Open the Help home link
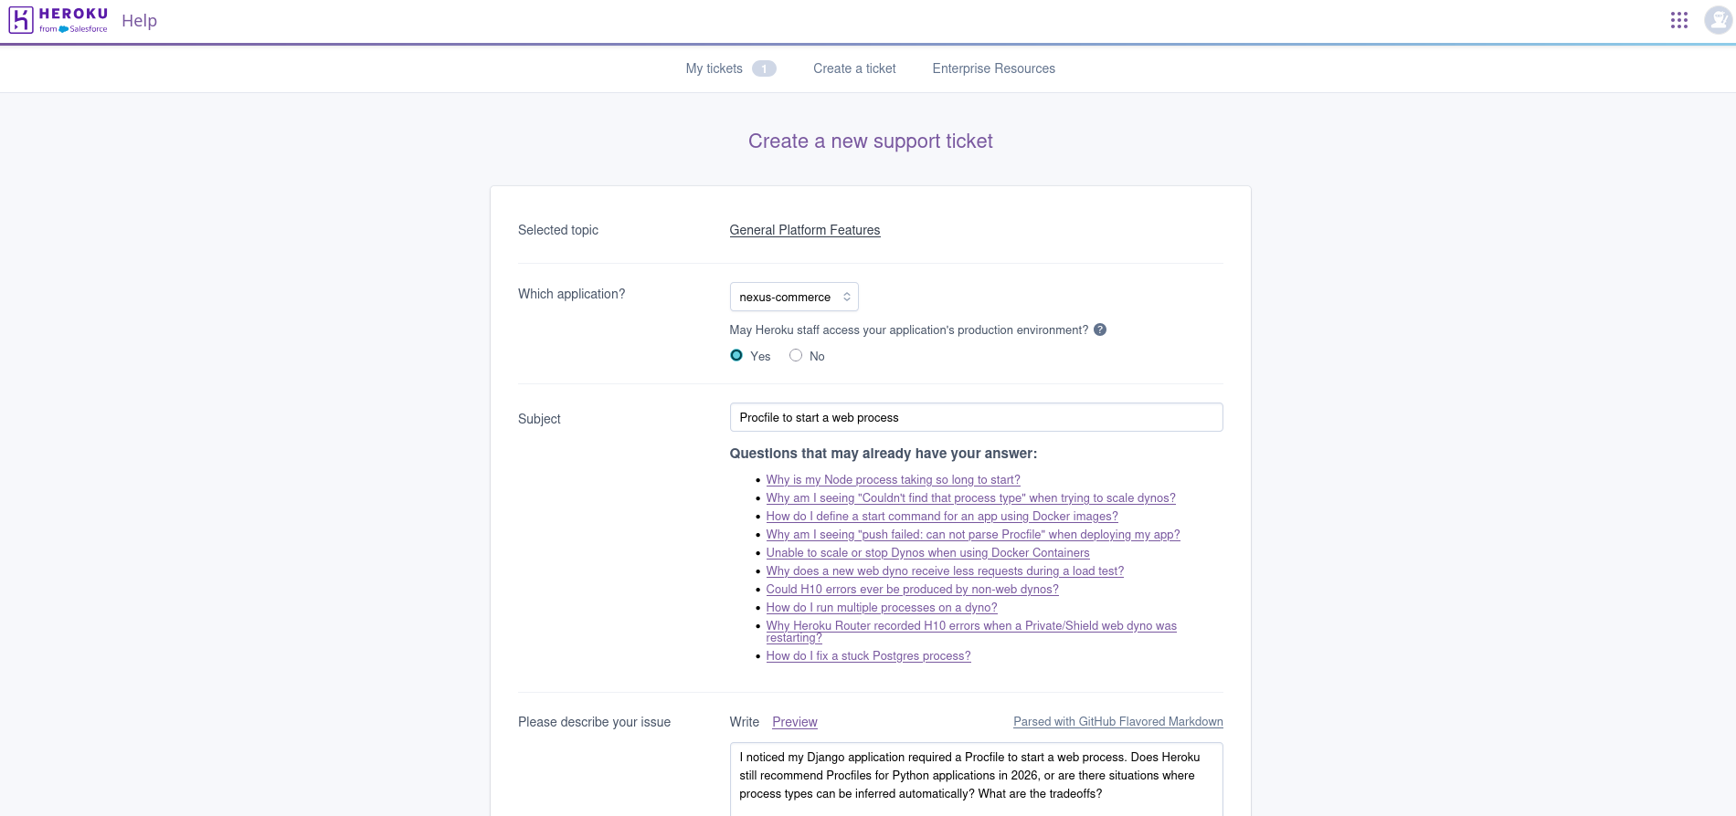 [x=139, y=20]
